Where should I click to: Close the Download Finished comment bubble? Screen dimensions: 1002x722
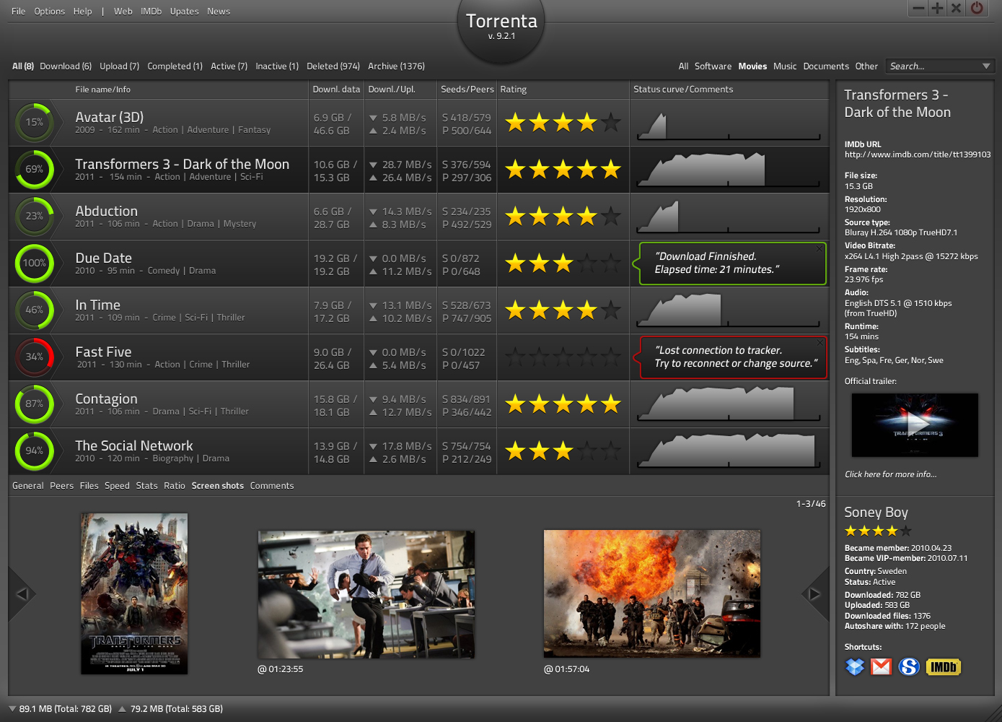pyautogui.click(x=819, y=249)
